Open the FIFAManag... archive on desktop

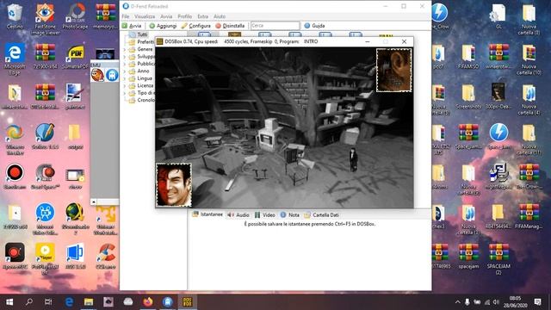click(529, 216)
